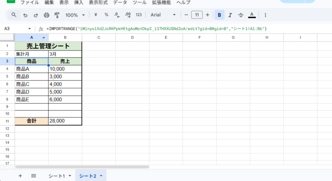Click the decrease decimal places icon
332x181 pixels.
coord(117,15)
